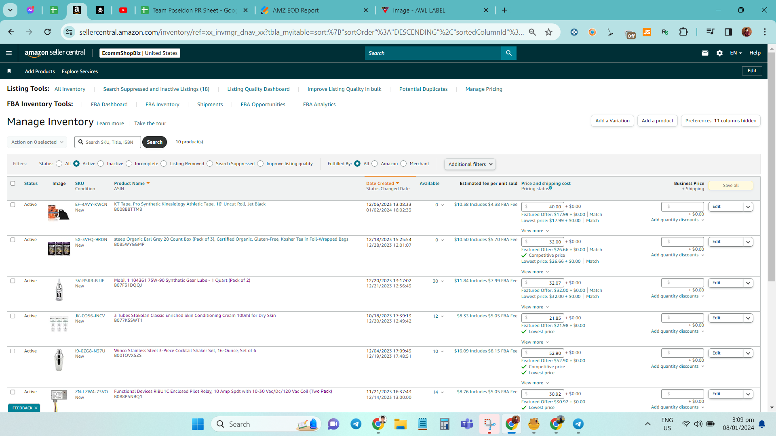Open Explore Services menu item
Screen dimensions: 776x436
click(x=80, y=71)
